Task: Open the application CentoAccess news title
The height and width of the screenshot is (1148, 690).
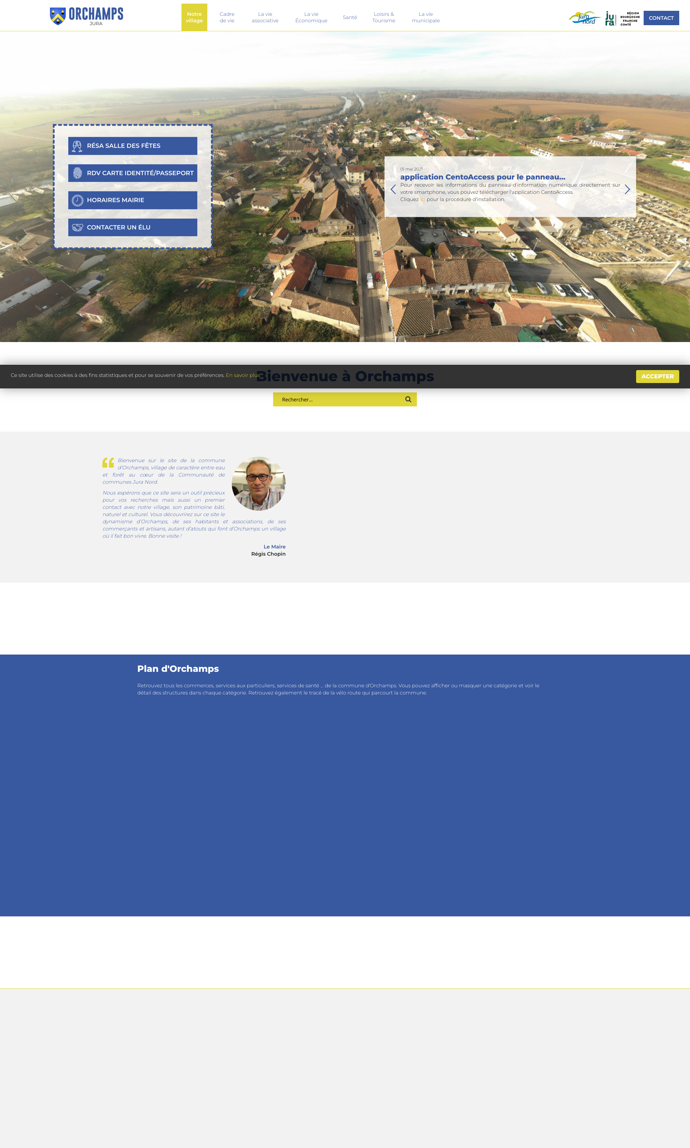Action: coord(483,177)
